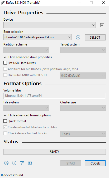Click the CLOSE button
109x178 pixels.
tap(95, 163)
